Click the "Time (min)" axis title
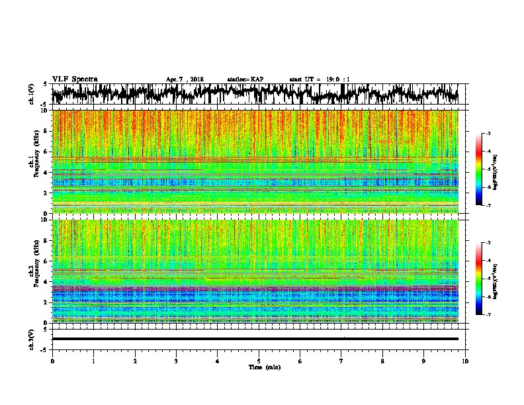Screen dimensions: 524x405 (265, 367)
